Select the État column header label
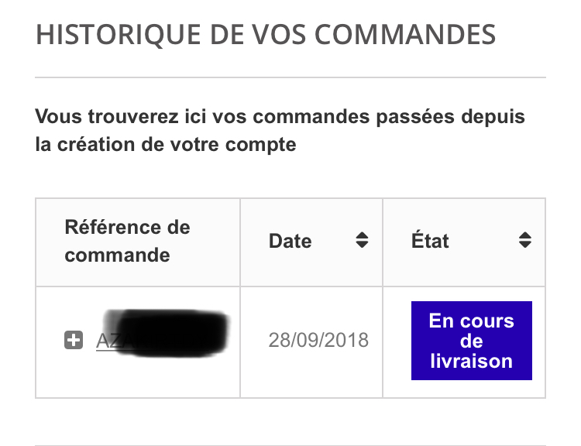Viewport: 581px width, 446px height. [430, 240]
